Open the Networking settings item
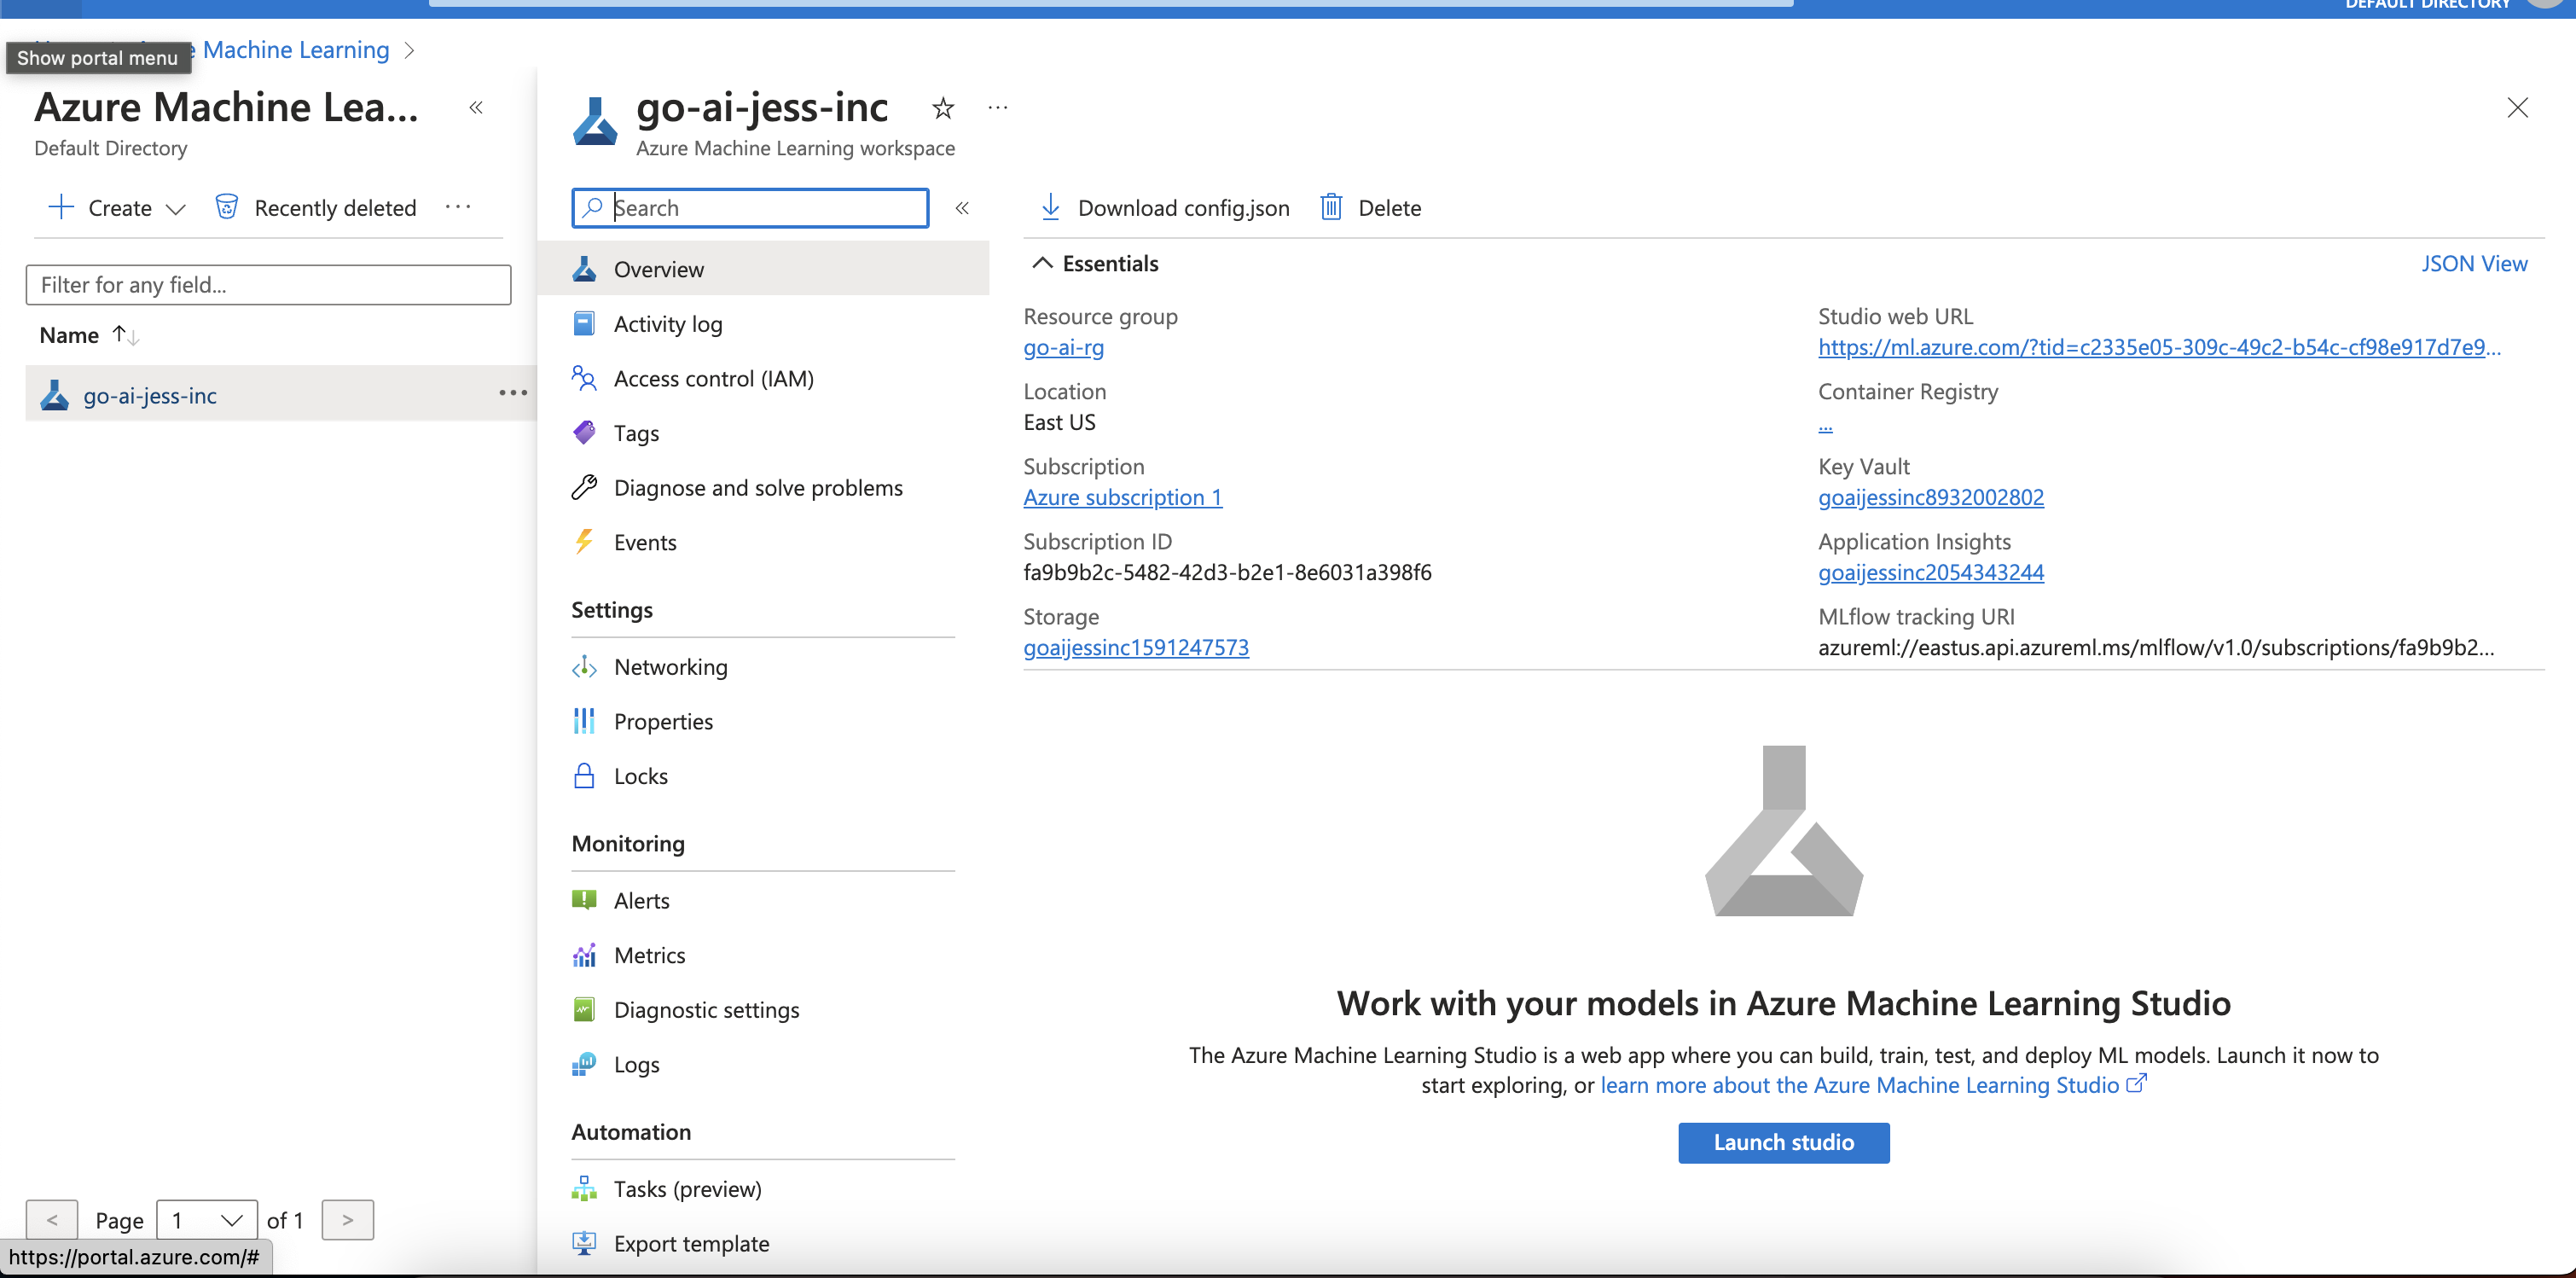The width and height of the screenshot is (2576, 1278). tap(670, 667)
